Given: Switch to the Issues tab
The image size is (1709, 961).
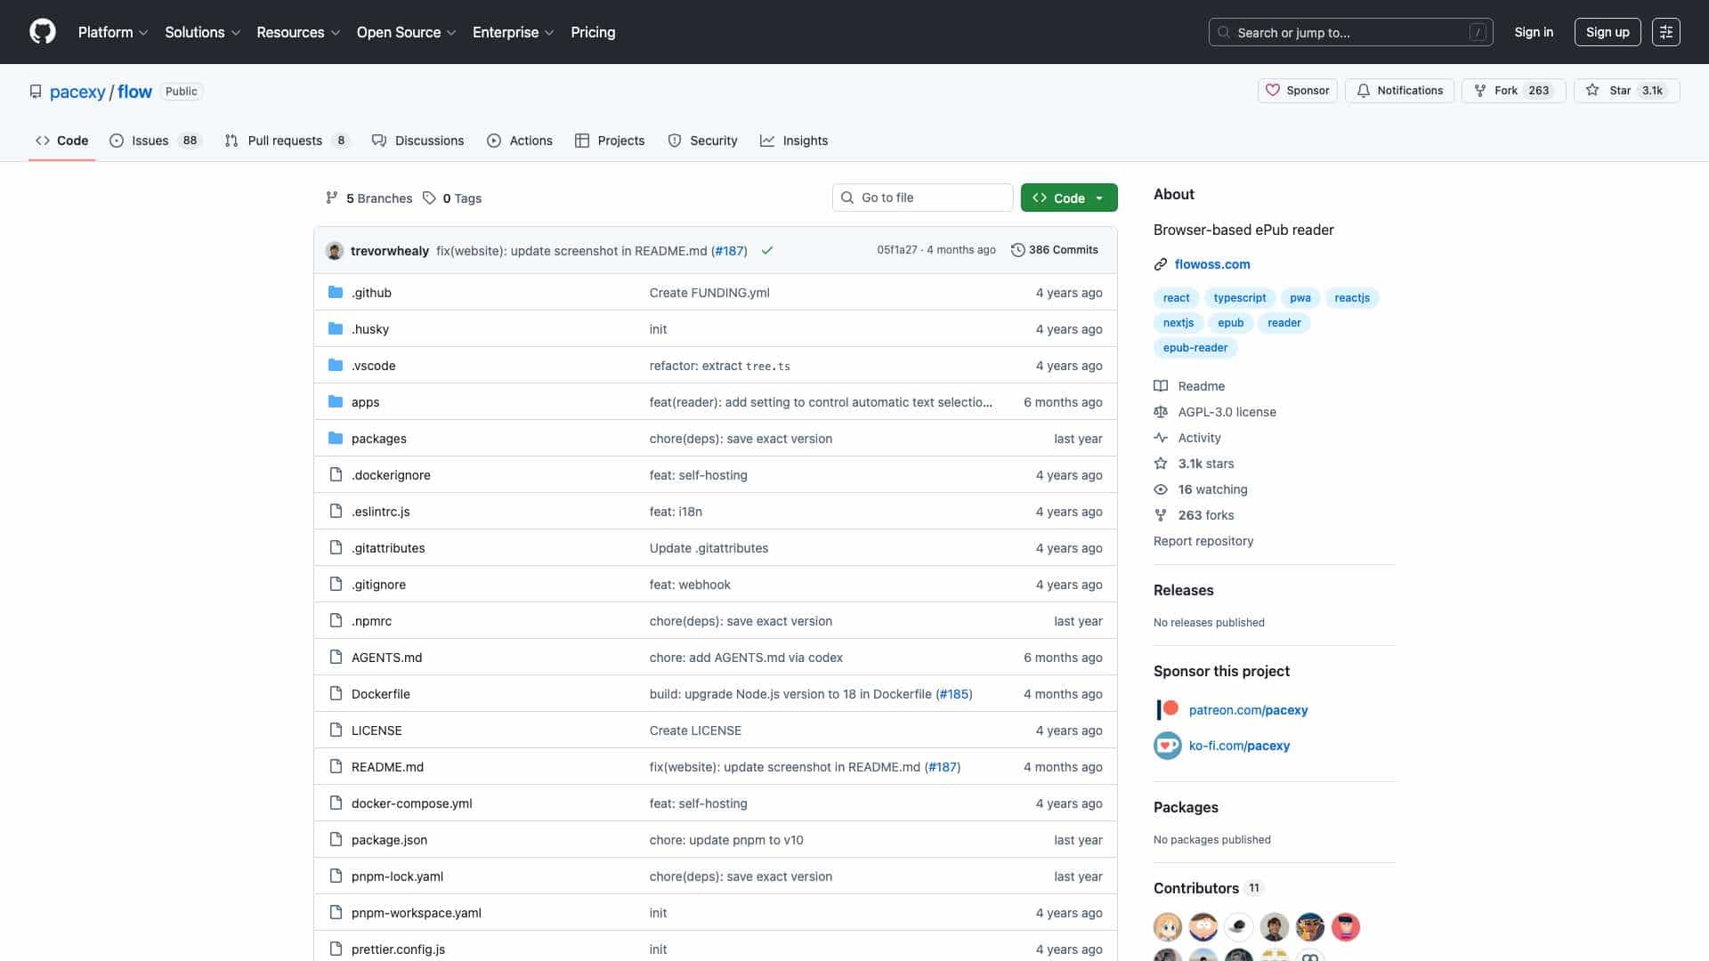Looking at the screenshot, I should tap(156, 141).
